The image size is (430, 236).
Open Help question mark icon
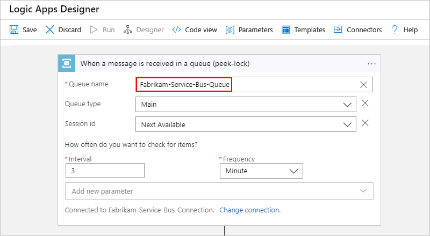[x=395, y=30]
